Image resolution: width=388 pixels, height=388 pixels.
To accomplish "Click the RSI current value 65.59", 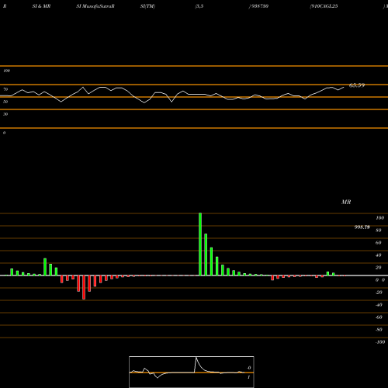I will pyautogui.click(x=357, y=85).
